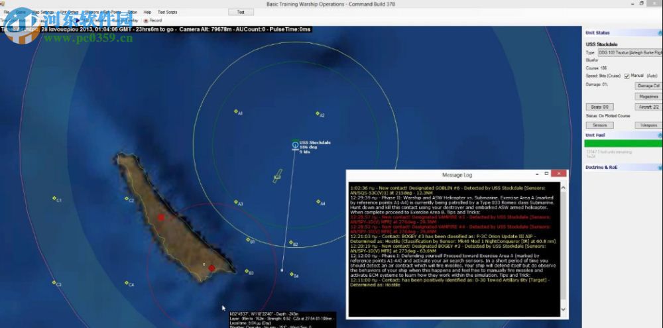Open the unit Type dropdown field
The width and height of the screenshot is (663, 328).
pos(630,53)
